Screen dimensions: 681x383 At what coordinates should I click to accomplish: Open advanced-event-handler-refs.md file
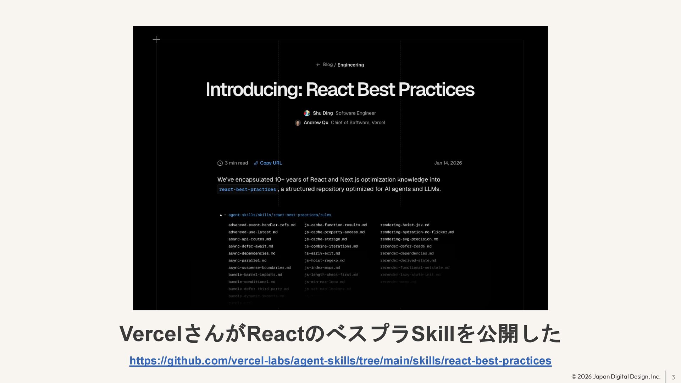[262, 225]
